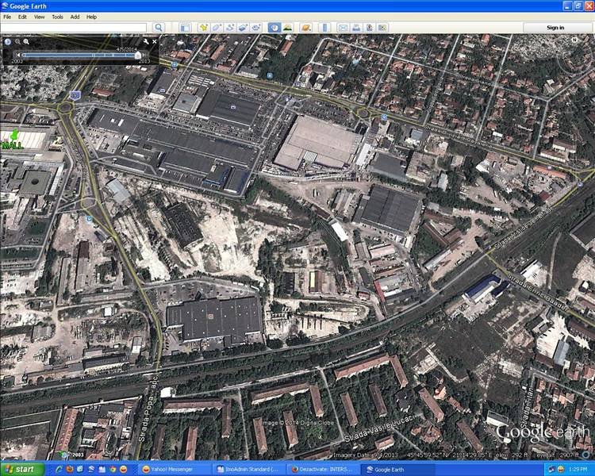The image size is (595, 476).
Task: Toggle sunlight across the landscape
Action: tap(287, 28)
